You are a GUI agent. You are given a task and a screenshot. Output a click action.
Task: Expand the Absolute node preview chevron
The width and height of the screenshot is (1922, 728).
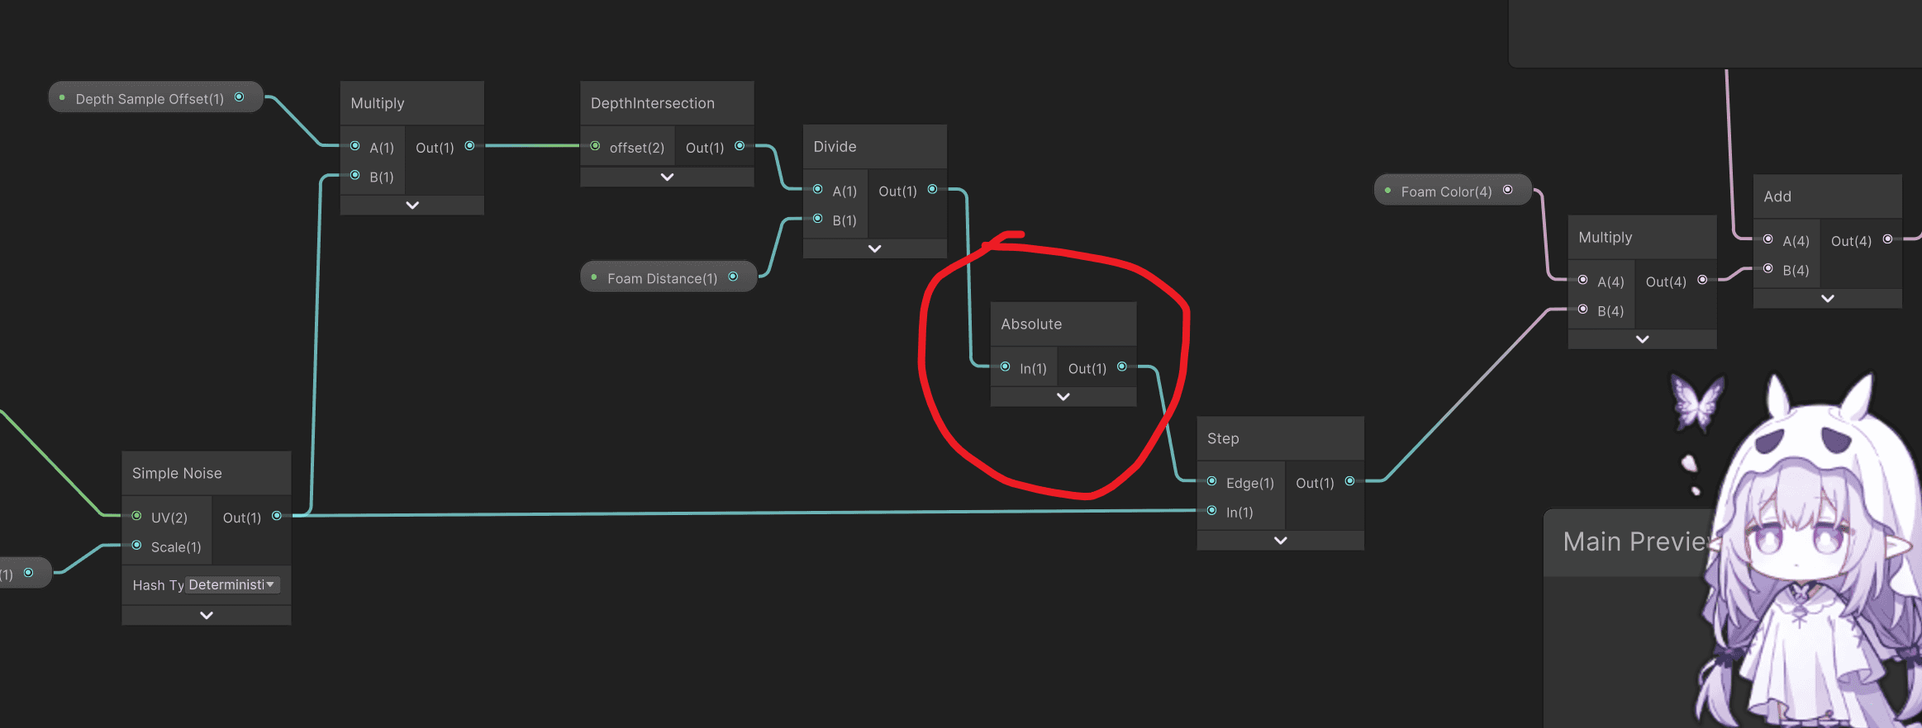(1063, 397)
